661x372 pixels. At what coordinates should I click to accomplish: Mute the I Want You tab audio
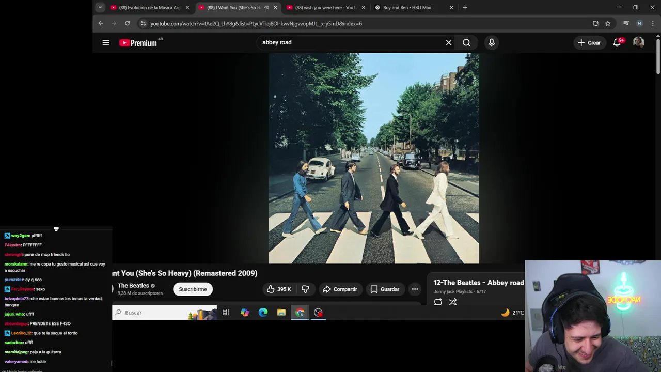pos(266,7)
